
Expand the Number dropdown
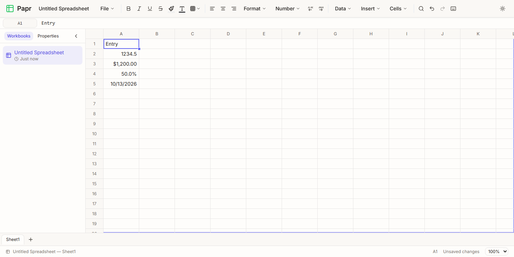point(287,9)
